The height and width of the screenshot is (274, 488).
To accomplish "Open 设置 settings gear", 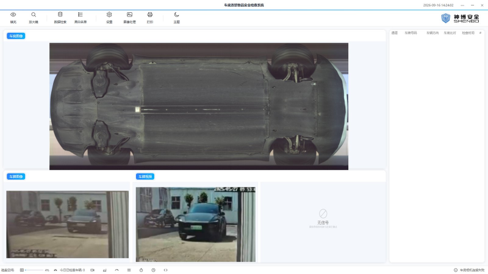I will click(109, 15).
